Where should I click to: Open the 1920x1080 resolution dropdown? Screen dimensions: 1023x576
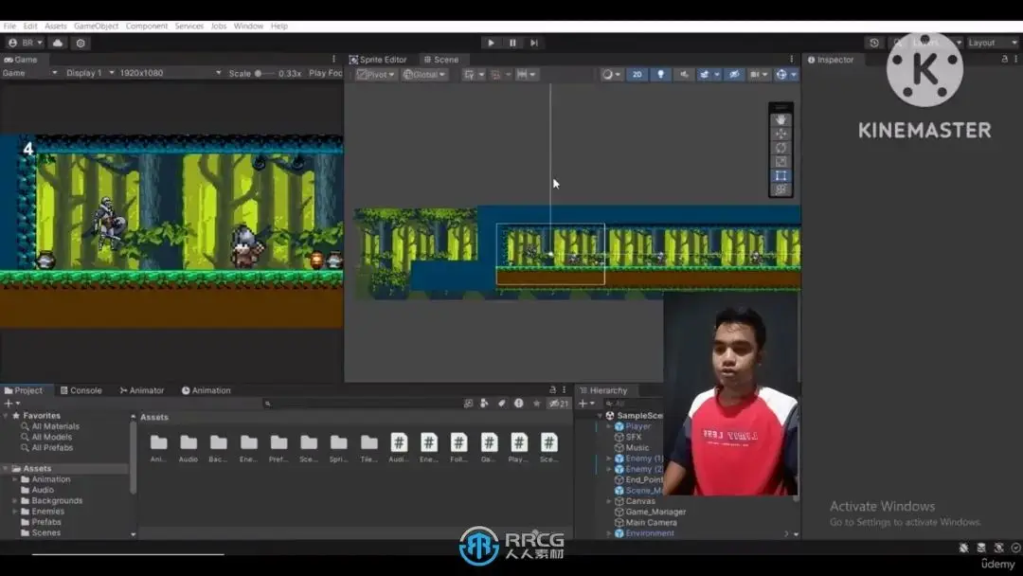(170, 73)
